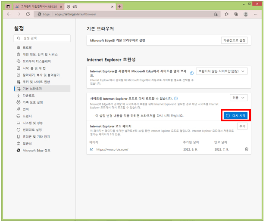Delete the u-bis.com page with the trash icon

pos(247,149)
